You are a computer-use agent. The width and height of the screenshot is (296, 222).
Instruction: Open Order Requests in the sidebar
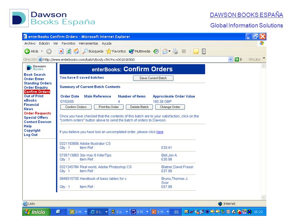pos(37,113)
